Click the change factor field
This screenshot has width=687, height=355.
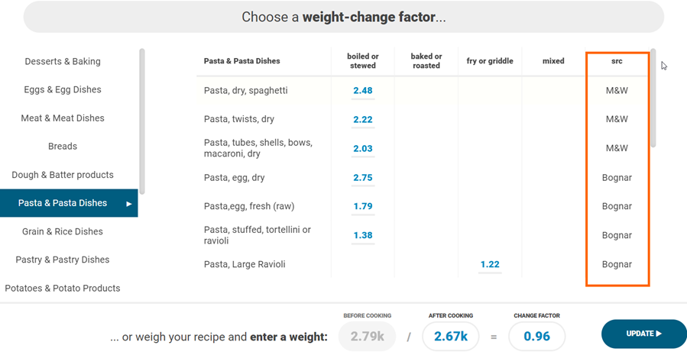536,337
